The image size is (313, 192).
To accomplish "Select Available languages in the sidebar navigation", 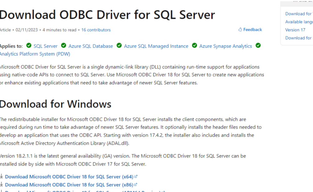I will (x=299, y=22).
